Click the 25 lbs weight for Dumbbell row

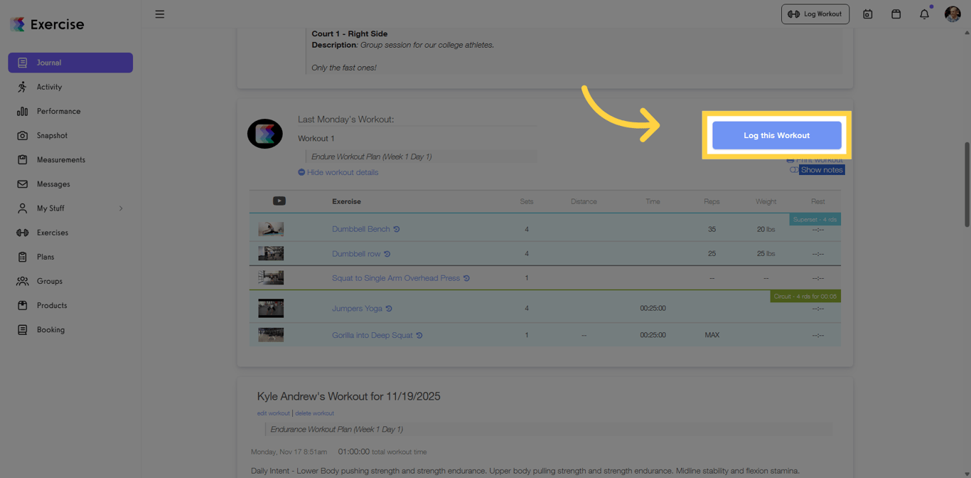click(766, 253)
